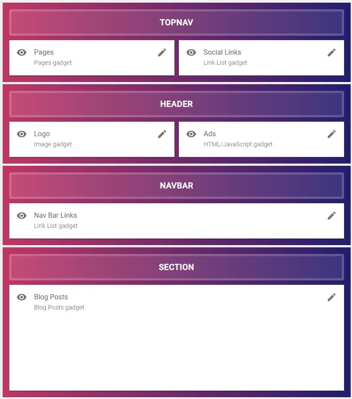Select the TOPNAV section header
Image resolution: width=352 pixels, height=399 pixels.
(176, 22)
